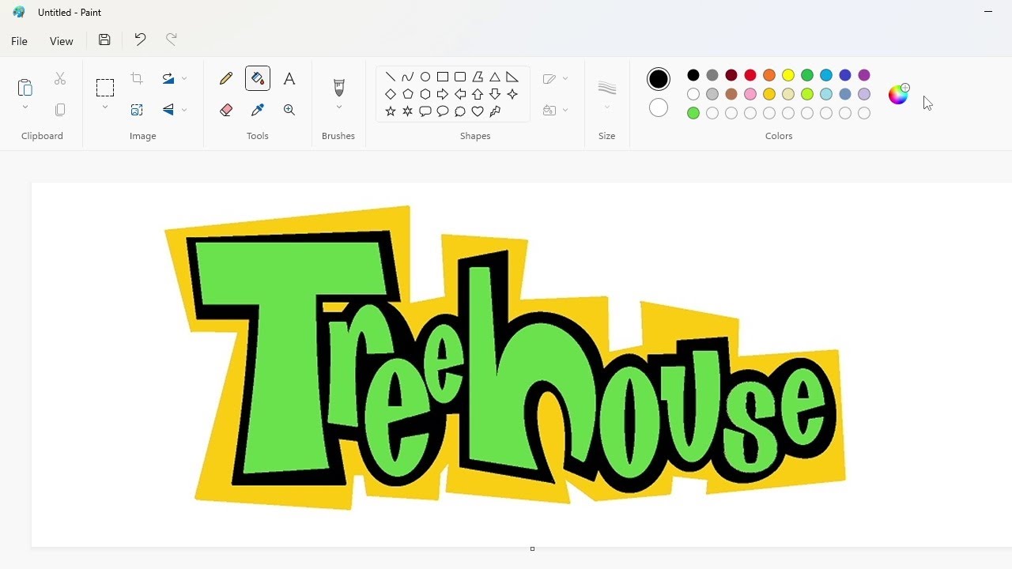Choose the pink palette color
Screen dimensions: 1012x569
pos(750,94)
